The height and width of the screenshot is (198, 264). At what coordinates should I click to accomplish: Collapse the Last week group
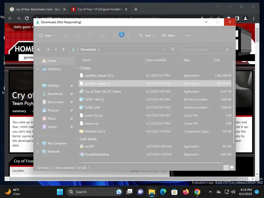coord(78,139)
